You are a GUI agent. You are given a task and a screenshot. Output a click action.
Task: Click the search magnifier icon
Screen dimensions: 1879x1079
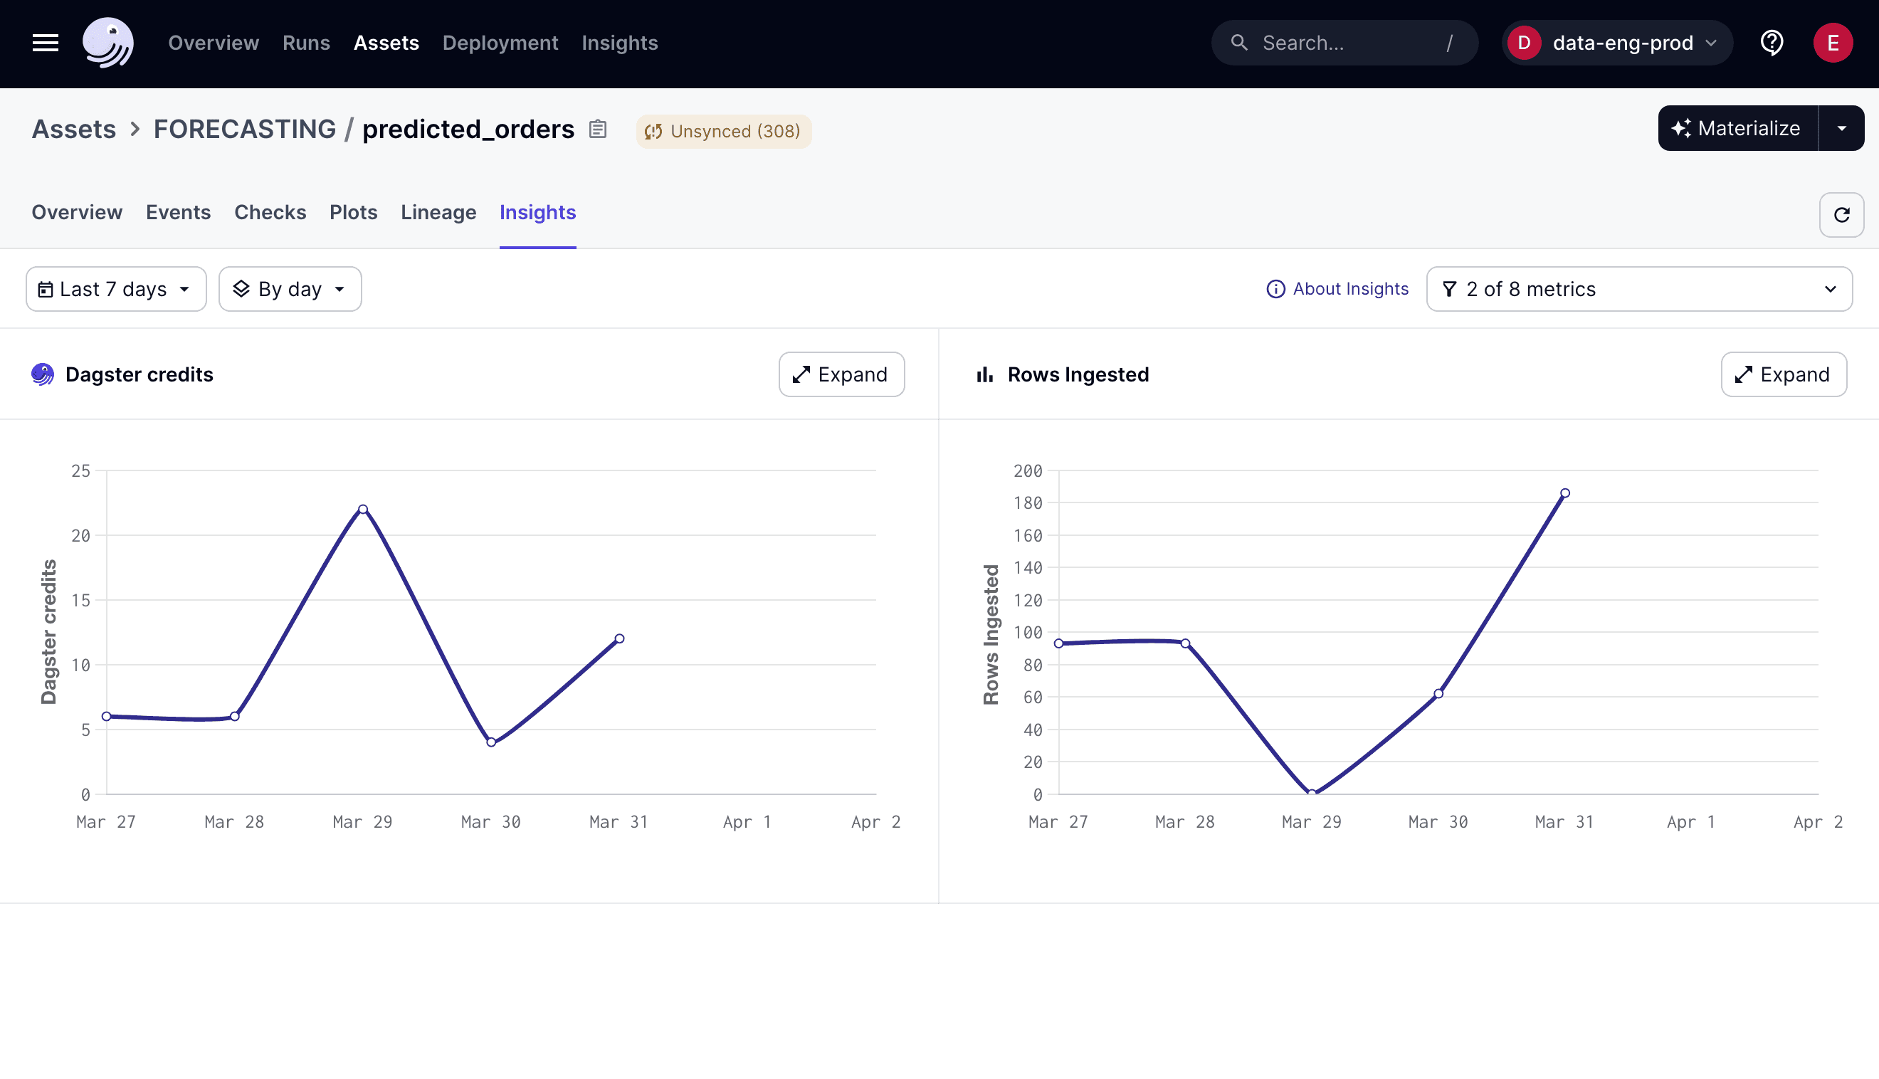[x=1239, y=42]
